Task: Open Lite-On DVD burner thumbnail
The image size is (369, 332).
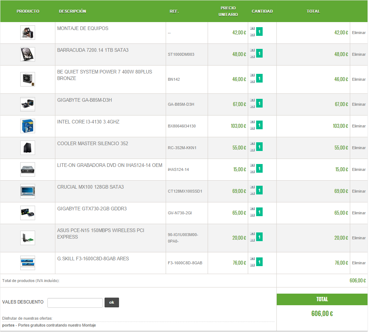Action: coord(27,169)
